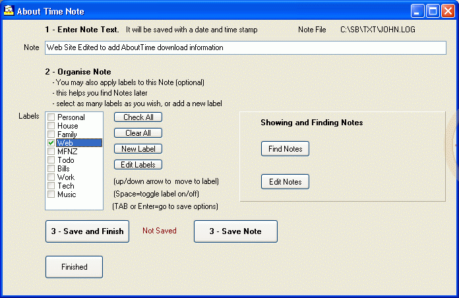
Task: Enable the Family label checkbox
Action: (51, 134)
